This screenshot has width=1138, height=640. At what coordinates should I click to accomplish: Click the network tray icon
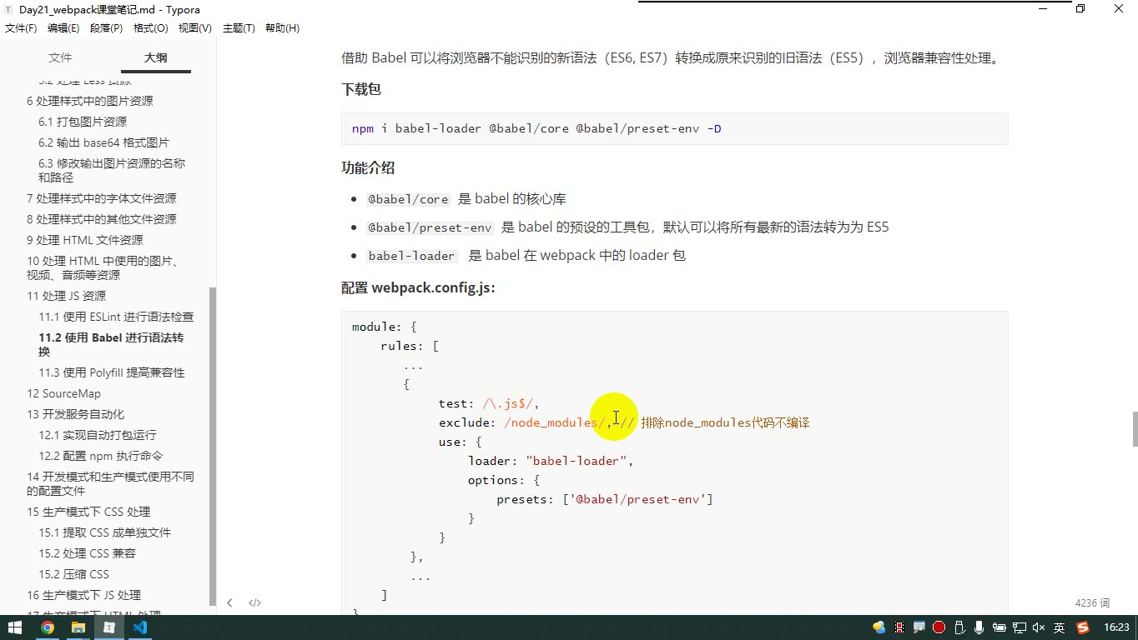coord(1020,627)
